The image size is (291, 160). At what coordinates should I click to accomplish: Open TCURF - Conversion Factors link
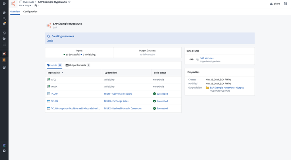point(118,94)
